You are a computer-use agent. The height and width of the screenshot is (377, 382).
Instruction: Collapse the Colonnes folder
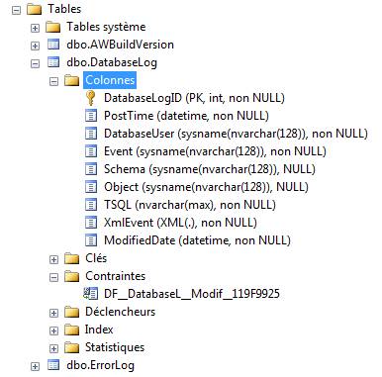[x=53, y=81]
